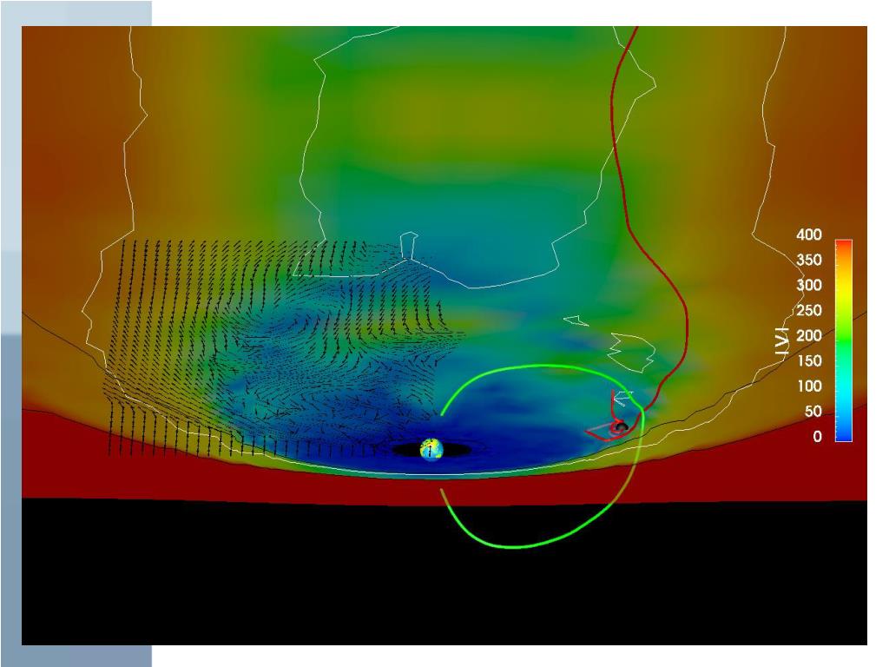Click the "250" color bar label
This screenshot has height=667, width=889.
point(808,310)
